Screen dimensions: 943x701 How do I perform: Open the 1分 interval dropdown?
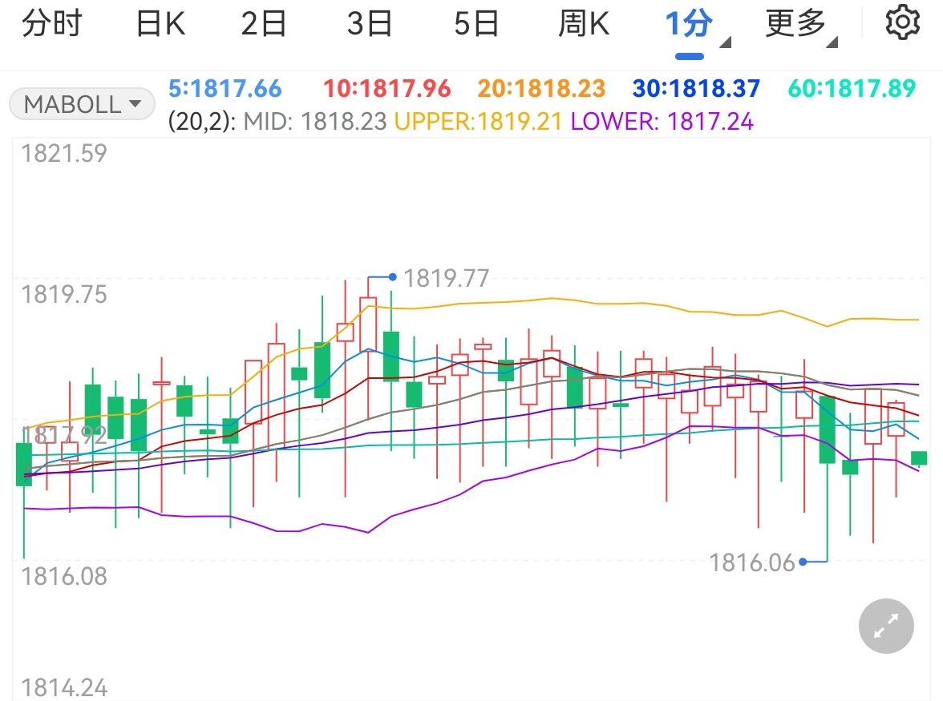697,27
